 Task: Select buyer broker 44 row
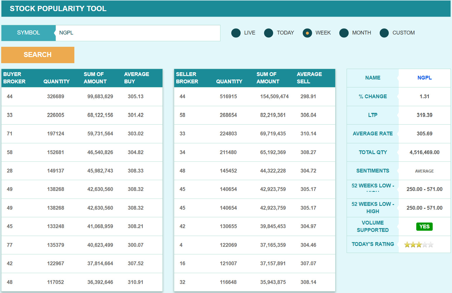[x=82, y=96]
